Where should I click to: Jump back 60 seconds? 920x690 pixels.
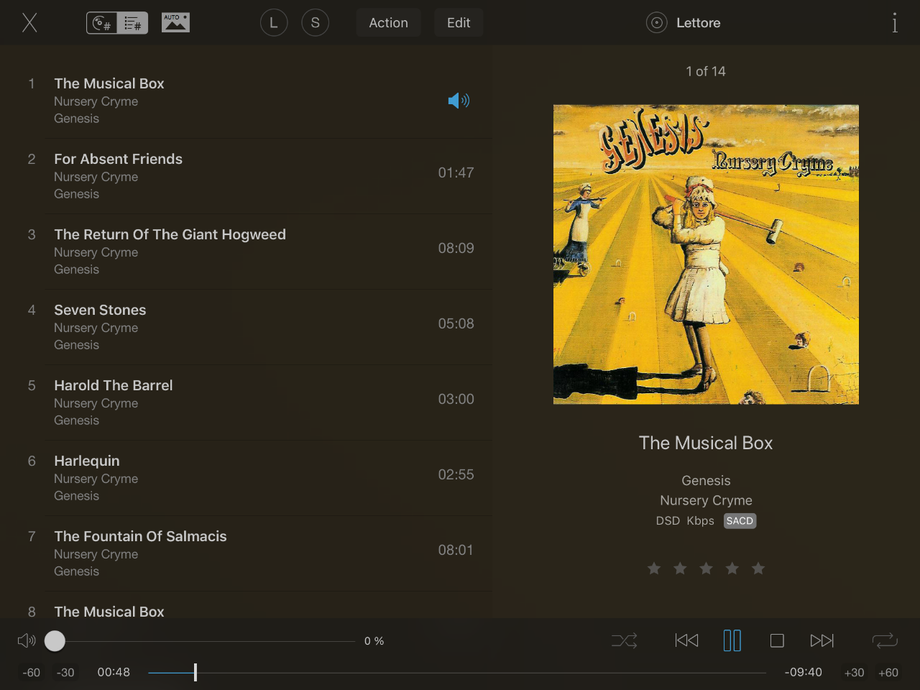click(32, 673)
